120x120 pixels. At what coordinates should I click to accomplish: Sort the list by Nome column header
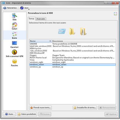40,41
